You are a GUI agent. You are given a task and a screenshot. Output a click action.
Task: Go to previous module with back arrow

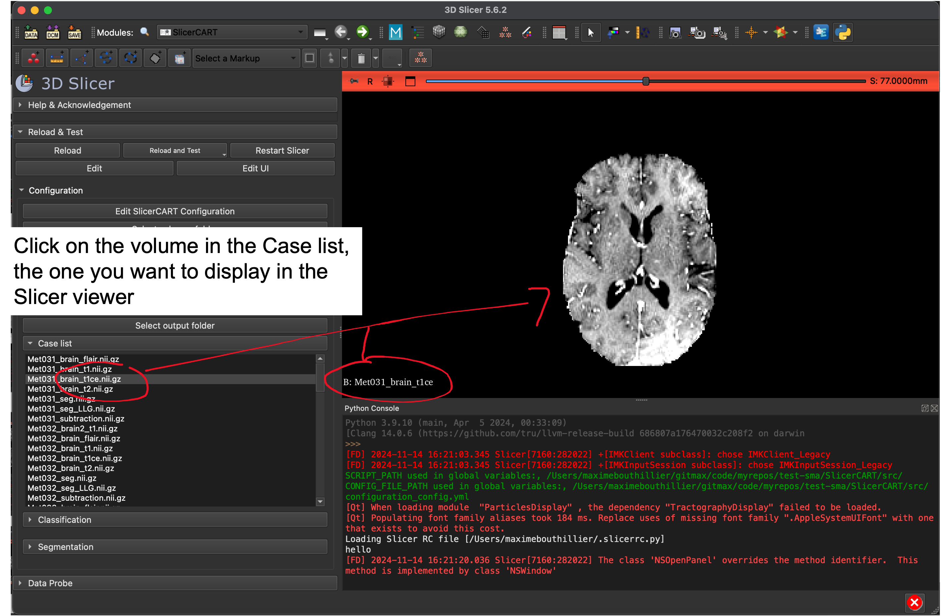click(x=340, y=32)
